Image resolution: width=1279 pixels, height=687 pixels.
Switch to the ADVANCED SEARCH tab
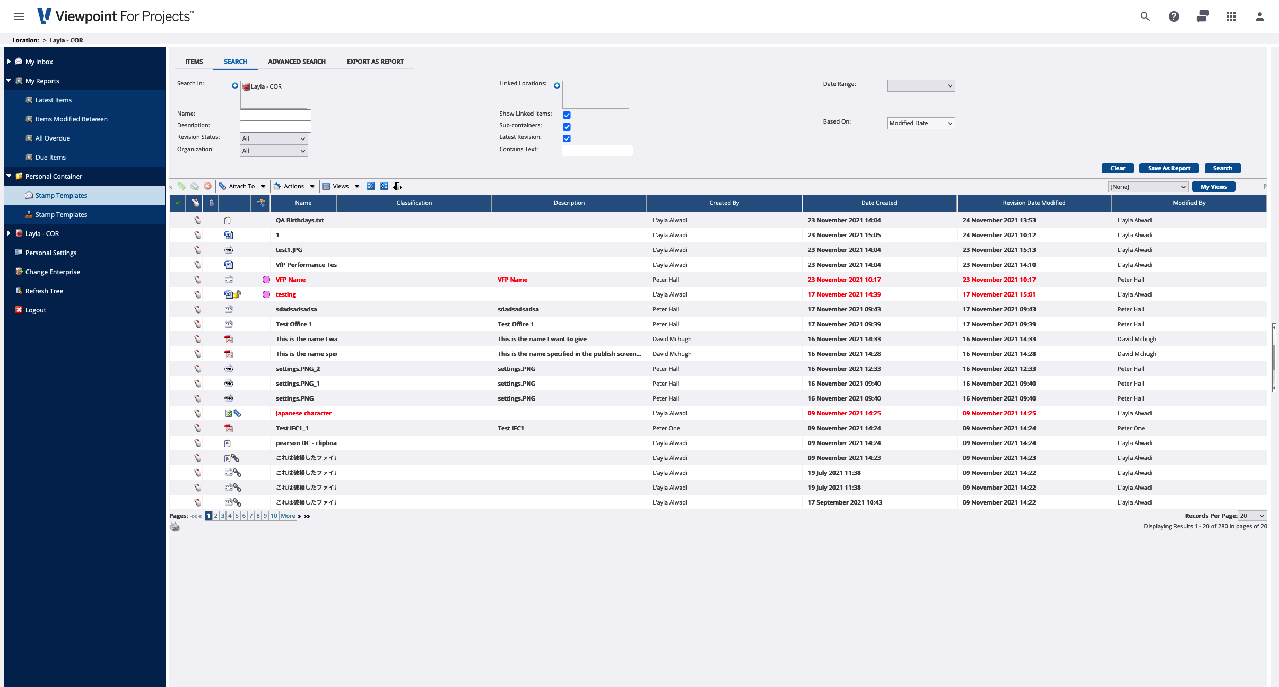pyautogui.click(x=296, y=61)
